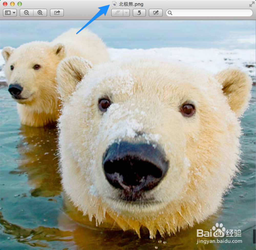Open the Share button menu
Image resolution: width=256 pixels, height=250 pixels.
[57, 13]
